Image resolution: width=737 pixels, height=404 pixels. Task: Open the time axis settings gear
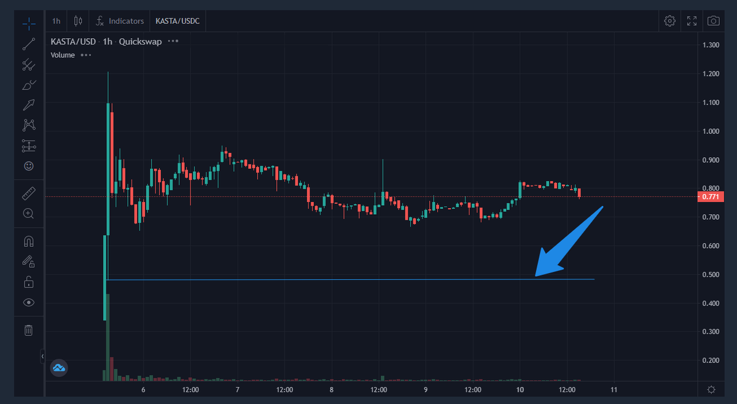tap(711, 389)
